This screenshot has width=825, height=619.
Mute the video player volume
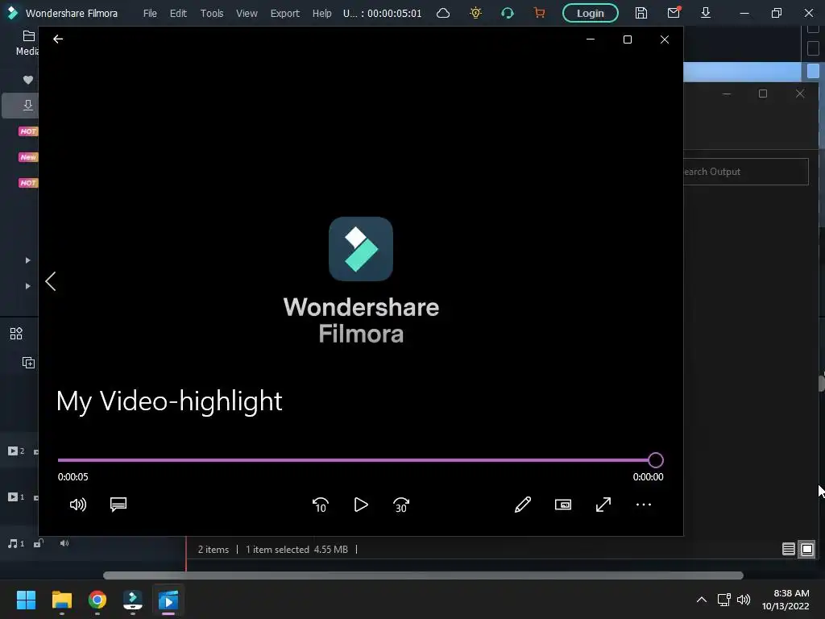pos(78,505)
